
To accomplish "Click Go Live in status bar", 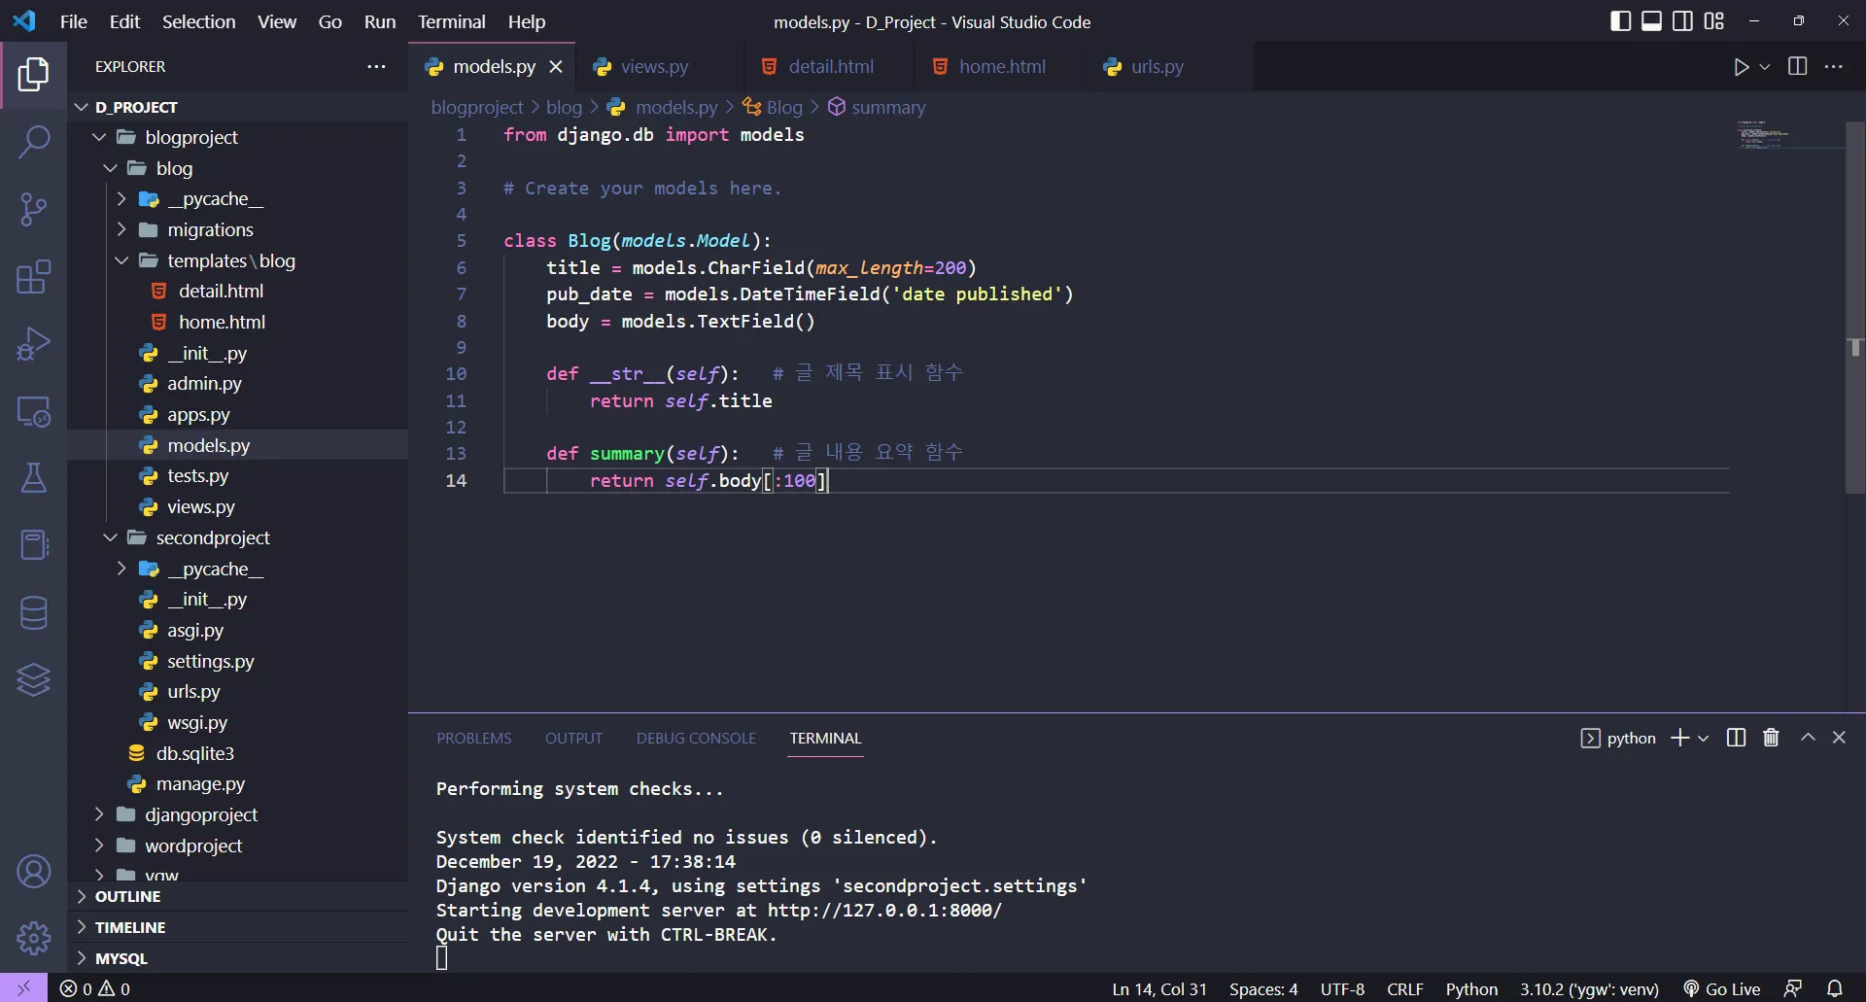I will coord(1722,988).
